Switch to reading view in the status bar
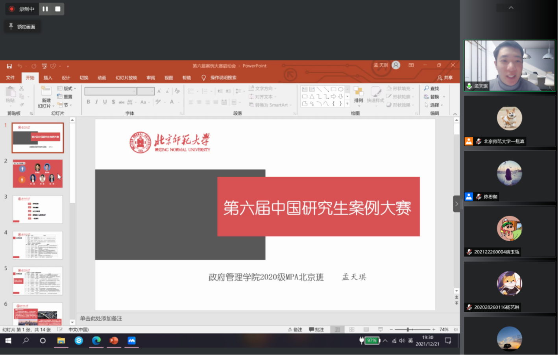 366,330
